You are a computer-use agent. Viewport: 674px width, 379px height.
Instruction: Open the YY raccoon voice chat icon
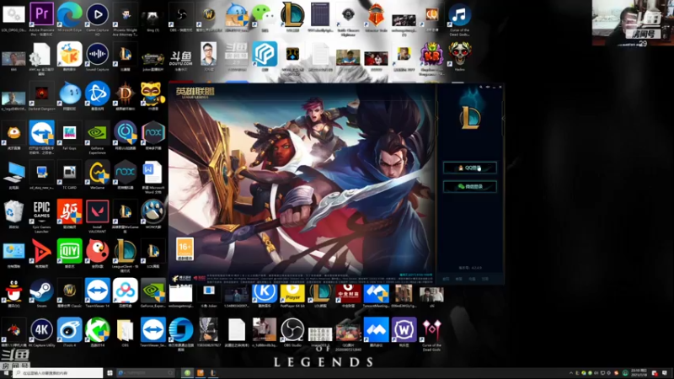point(153,93)
